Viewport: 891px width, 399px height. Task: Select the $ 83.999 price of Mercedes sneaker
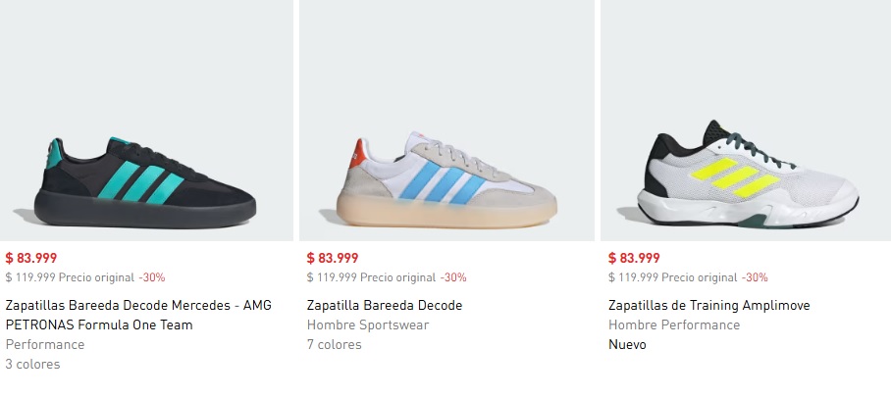pos(31,258)
